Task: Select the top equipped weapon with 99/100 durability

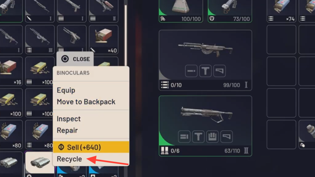Action: [x=205, y=60]
